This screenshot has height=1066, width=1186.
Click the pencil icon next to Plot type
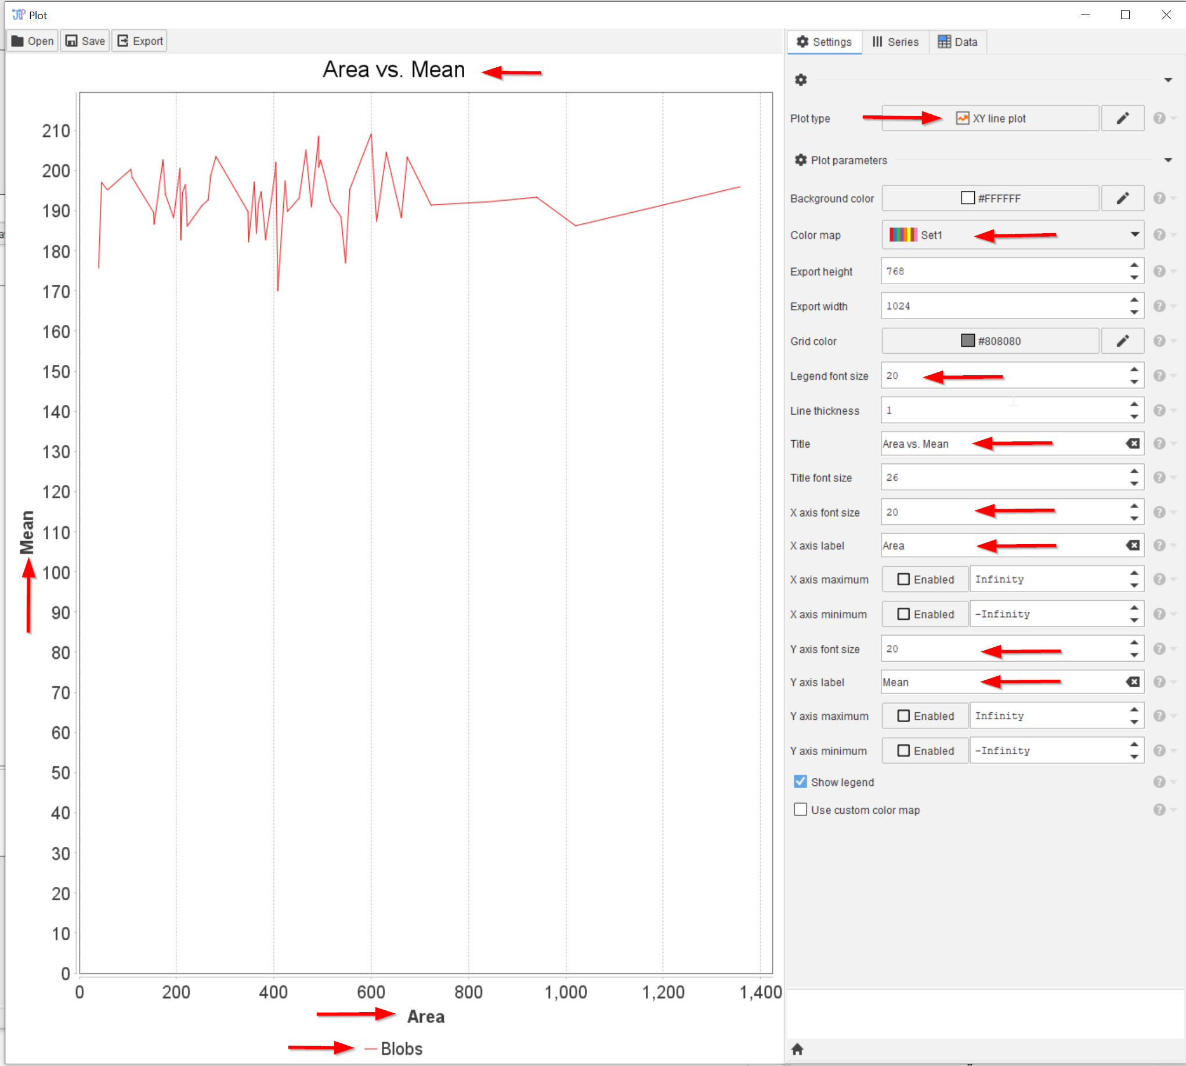pyautogui.click(x=1122, y=118)
